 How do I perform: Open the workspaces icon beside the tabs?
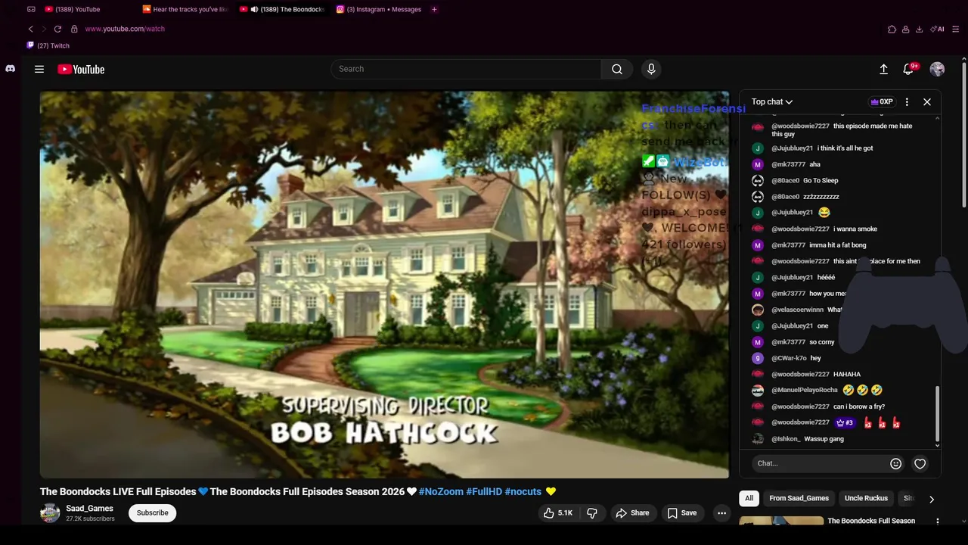31,9
